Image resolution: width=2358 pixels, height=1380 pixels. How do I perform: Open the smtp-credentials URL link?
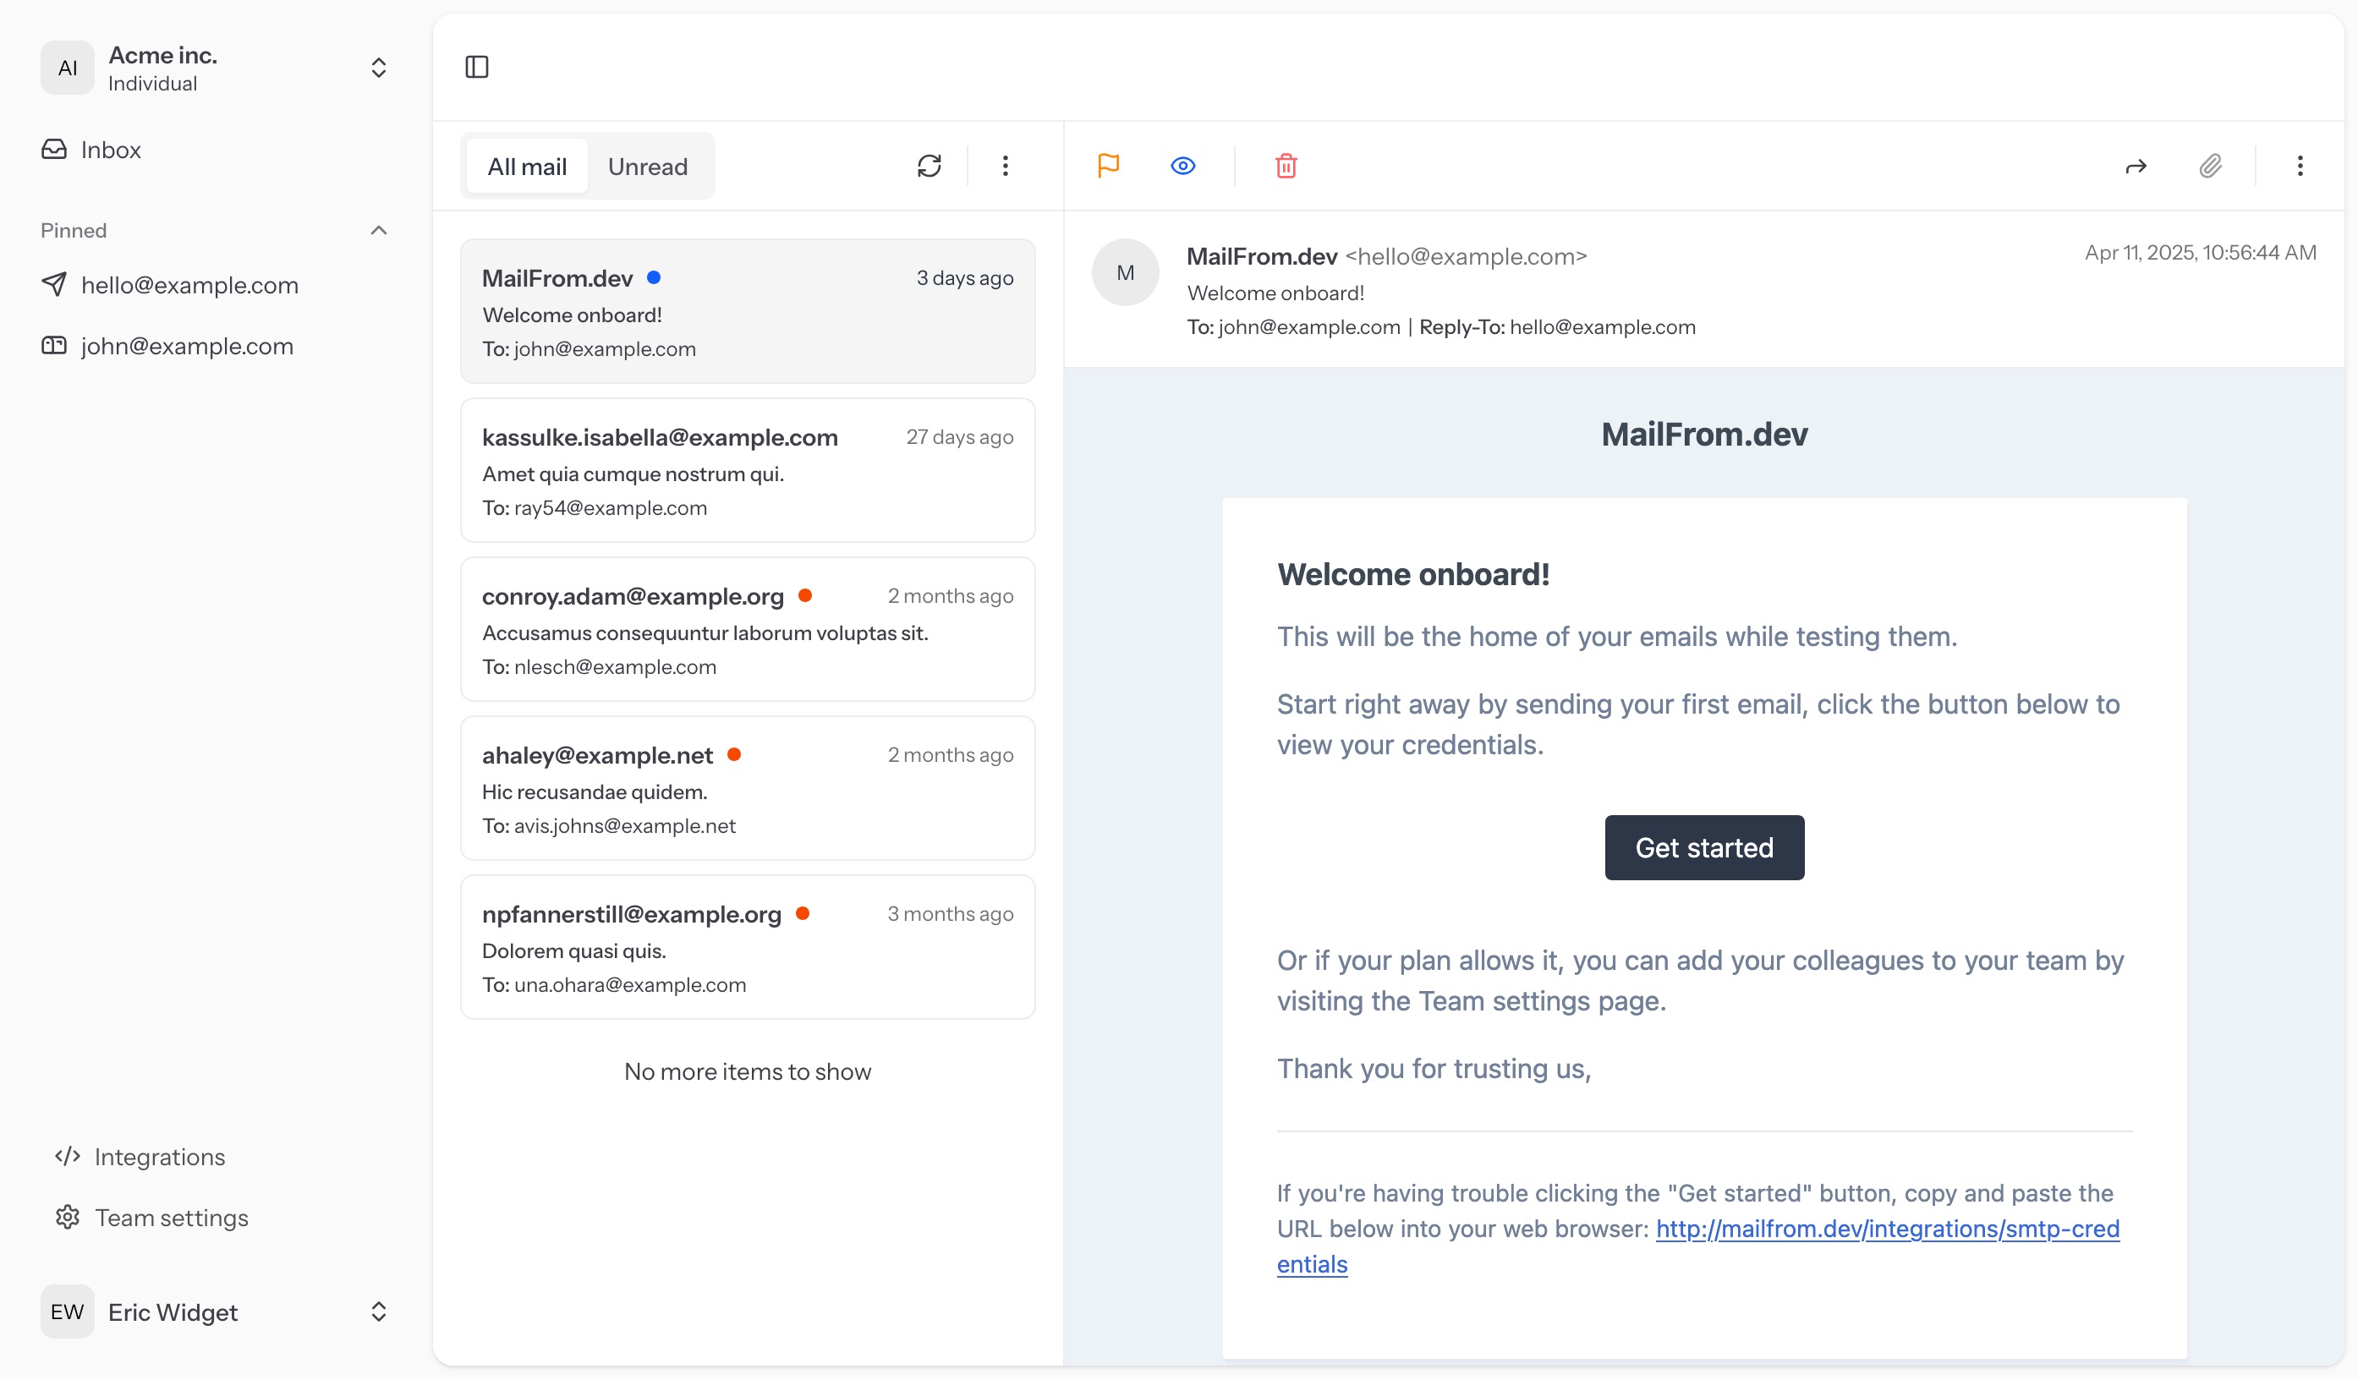(1886, 1229)
